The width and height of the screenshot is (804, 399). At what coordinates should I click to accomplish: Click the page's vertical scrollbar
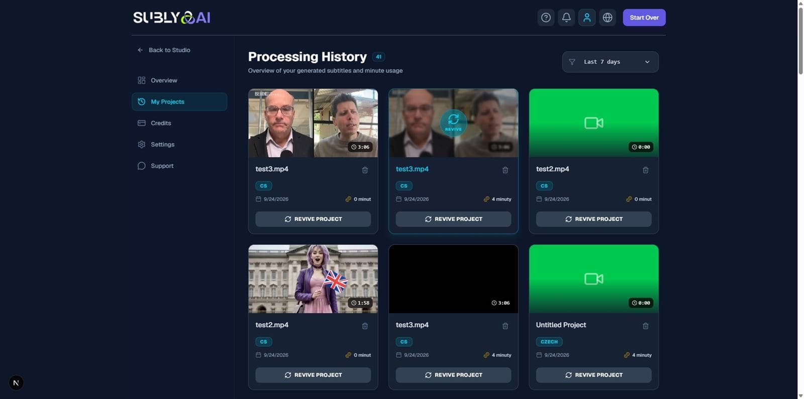point(800,40)
